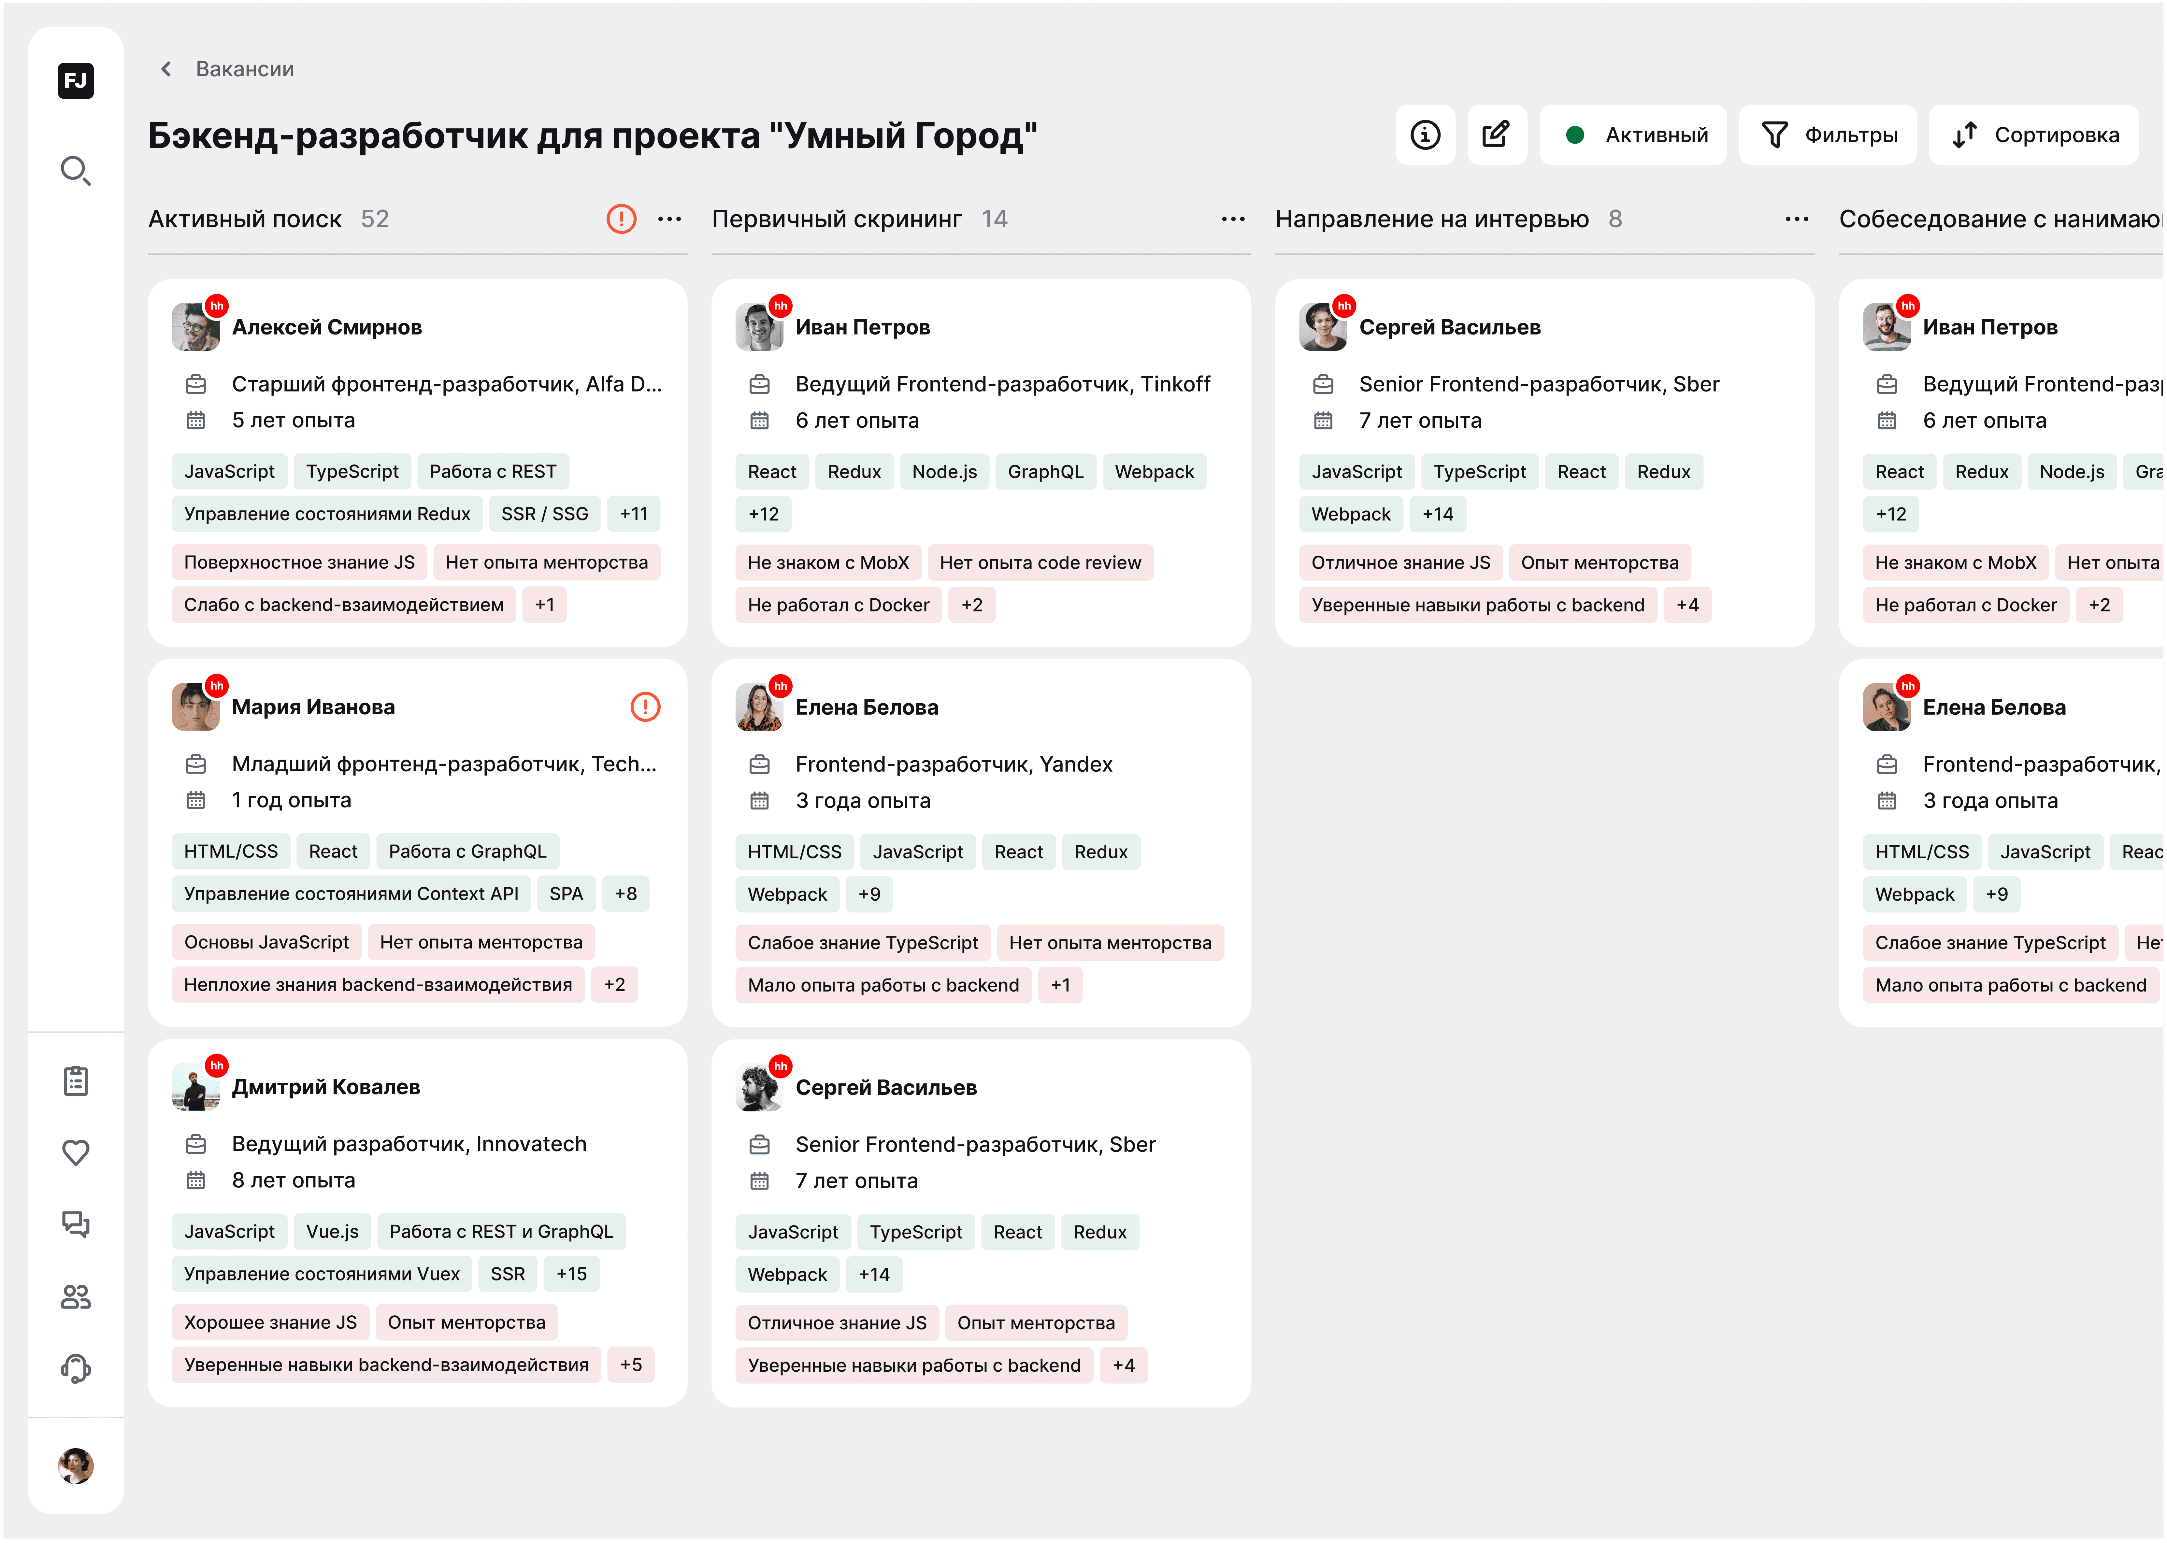Click warning icon on Мария Иванова card
The height and width of the screenshot is (1543, 2167).
(645, 707)
